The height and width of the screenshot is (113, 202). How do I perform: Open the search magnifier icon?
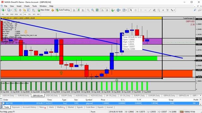coord(195,10)
